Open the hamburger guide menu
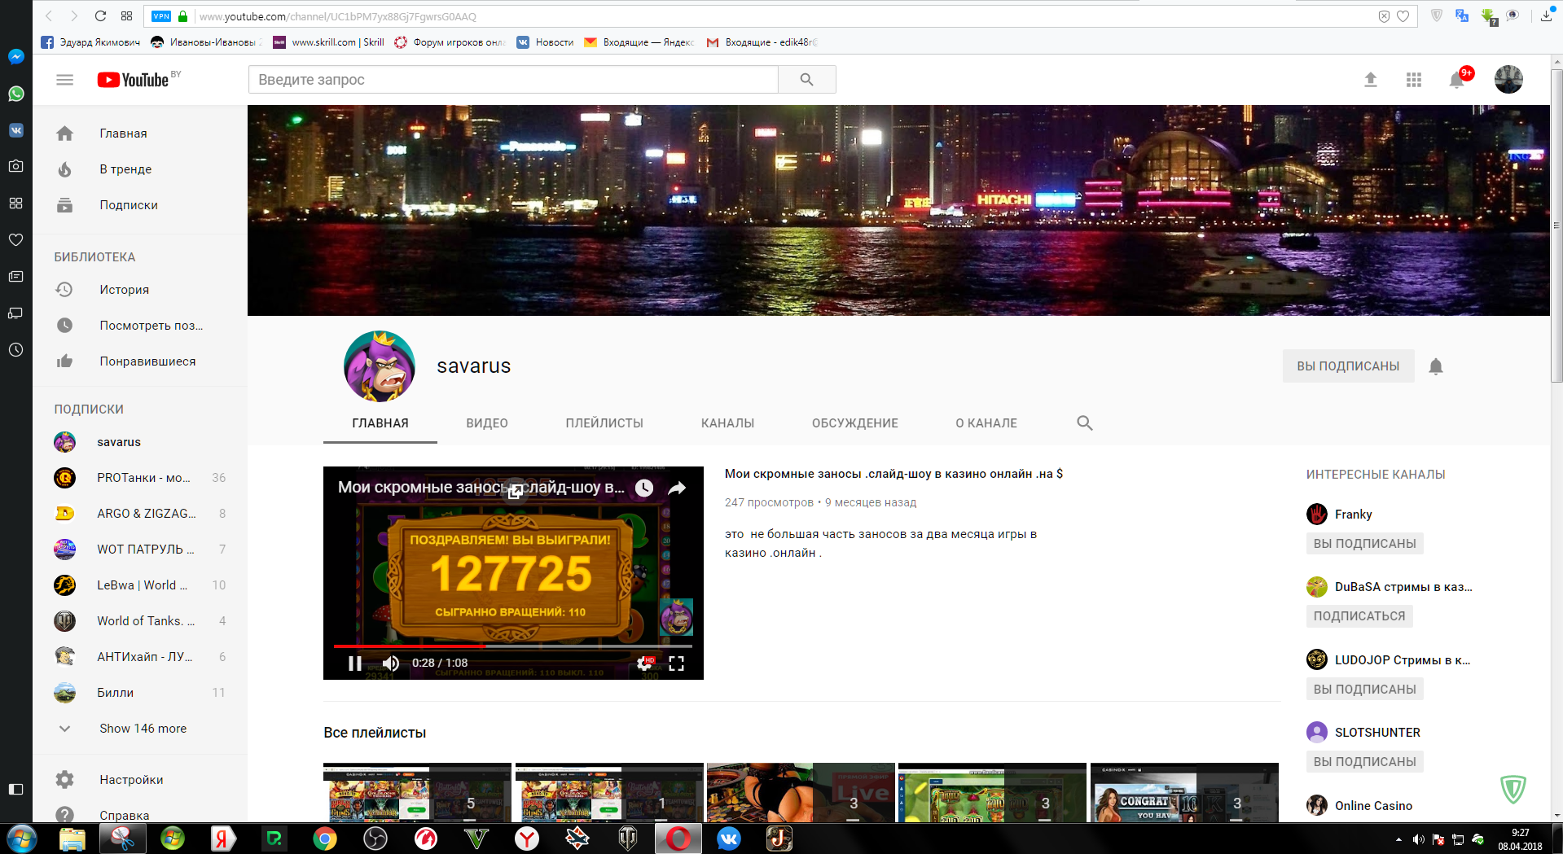 click(x=64, y=80)
